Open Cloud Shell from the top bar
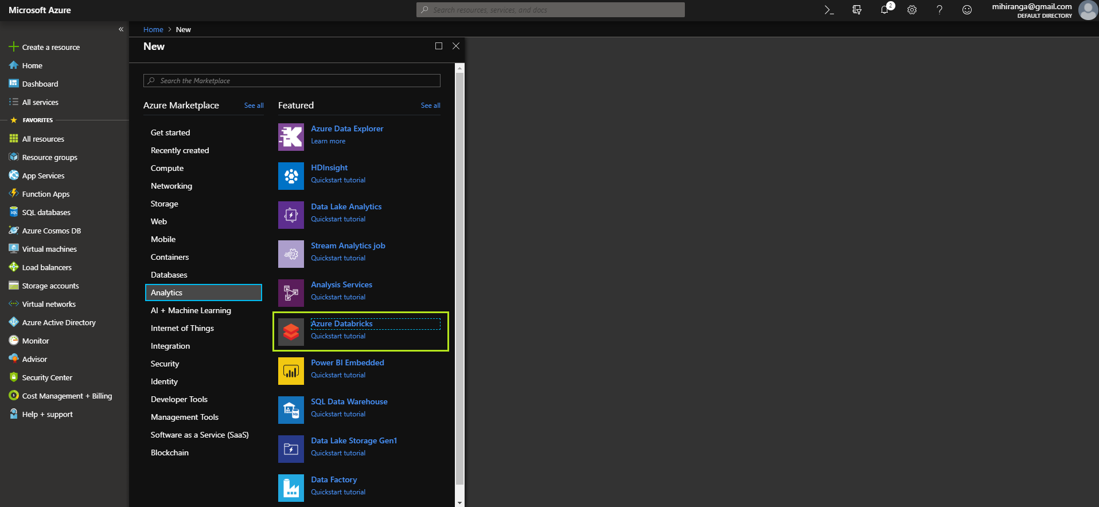This screenshot has height=507, width=1099. (x=829, y=10)
